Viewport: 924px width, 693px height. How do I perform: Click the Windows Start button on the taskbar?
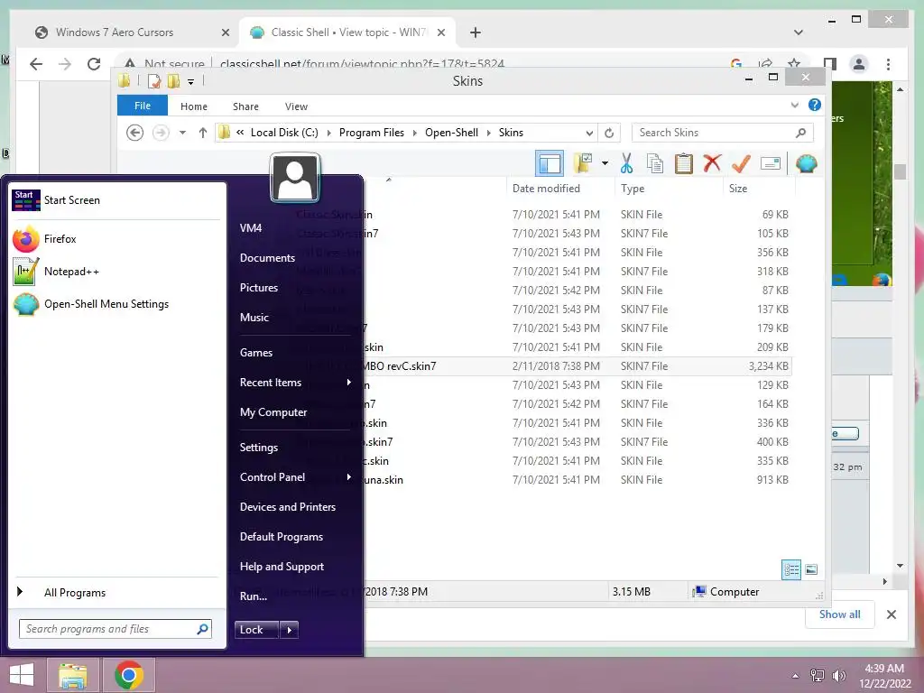tap(23, 675)
